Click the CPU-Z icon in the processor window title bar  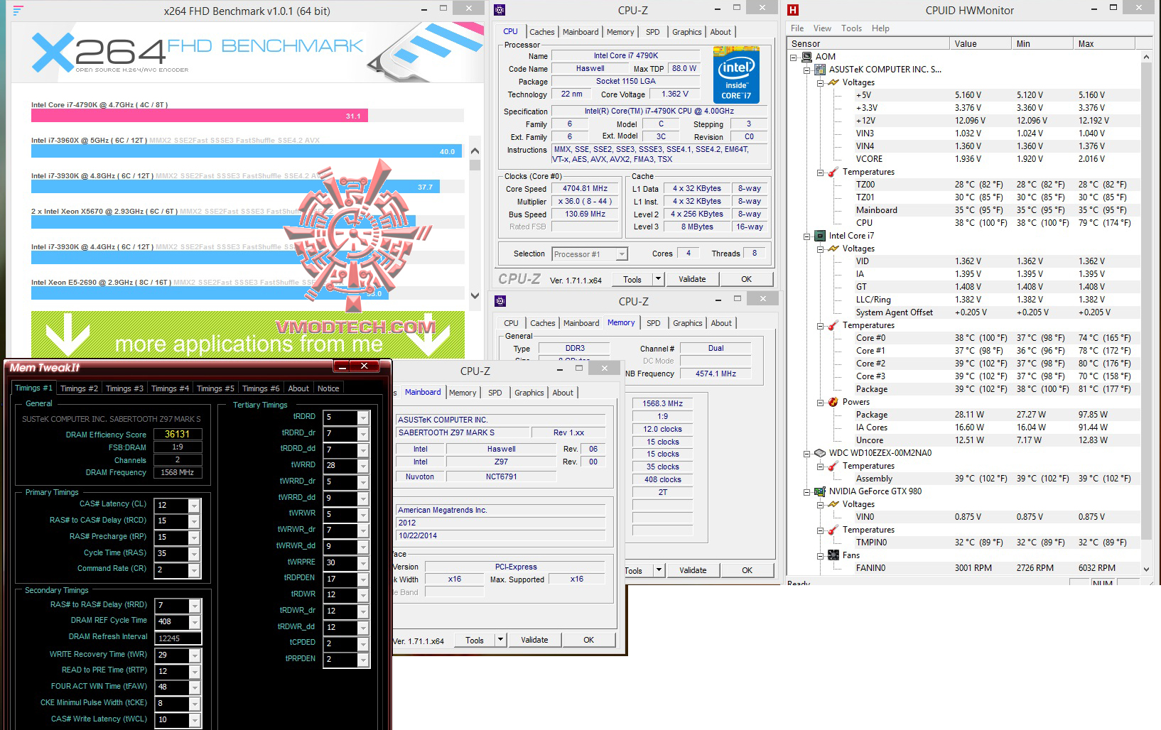pos(500,10)
